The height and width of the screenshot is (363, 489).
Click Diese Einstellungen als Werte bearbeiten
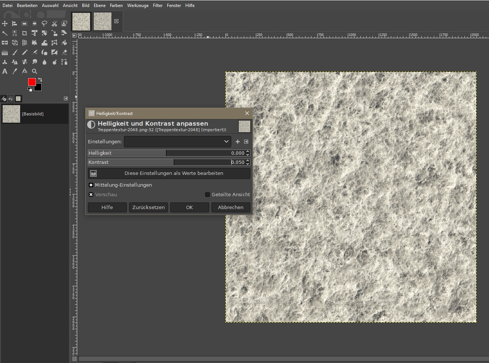click(169, 173)
